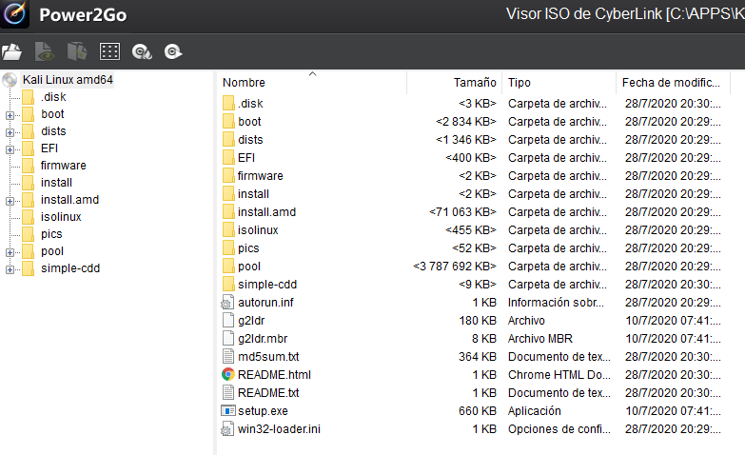Click the '364 KB' size cell
The width and height of the screenshot is (745, 455).
pyautogui.click(x=478, y=357)
